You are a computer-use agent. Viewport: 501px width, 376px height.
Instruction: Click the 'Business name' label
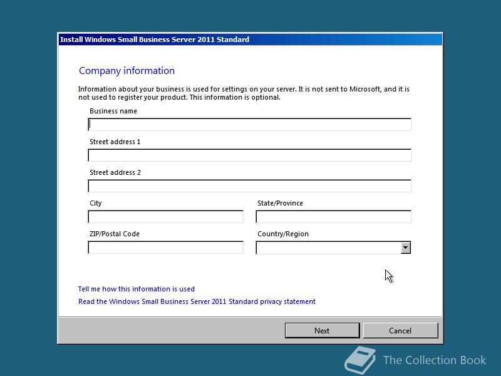tap(113, 111)
